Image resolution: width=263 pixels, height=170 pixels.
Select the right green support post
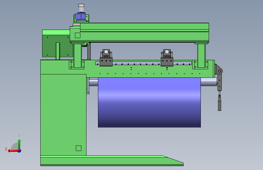(x=201, y=56)
